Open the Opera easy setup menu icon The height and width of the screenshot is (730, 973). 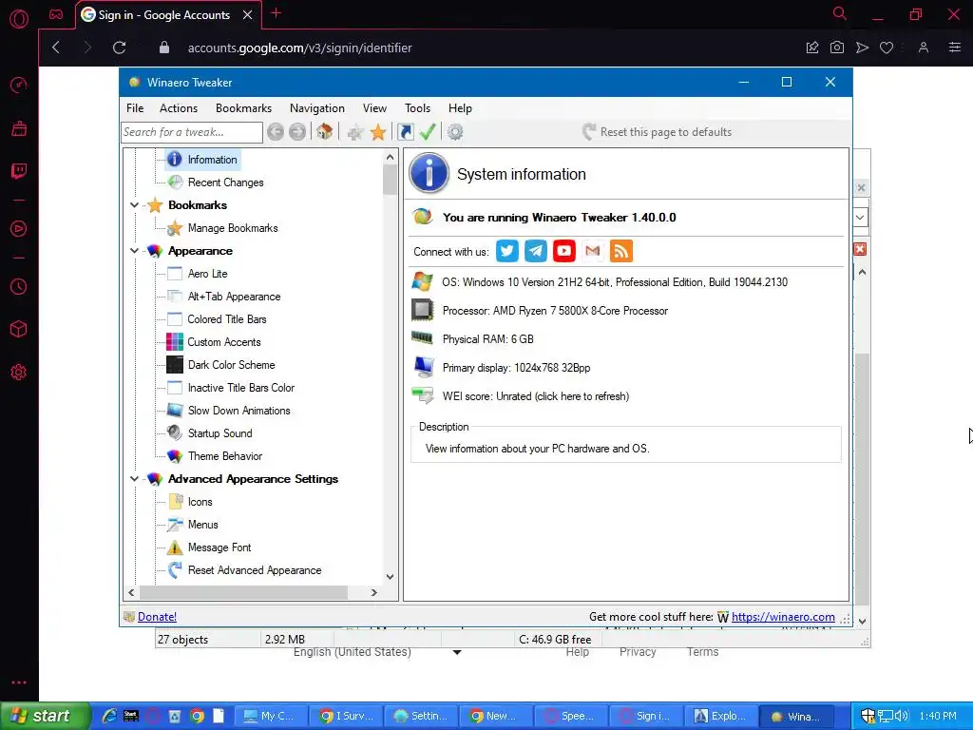954,48
